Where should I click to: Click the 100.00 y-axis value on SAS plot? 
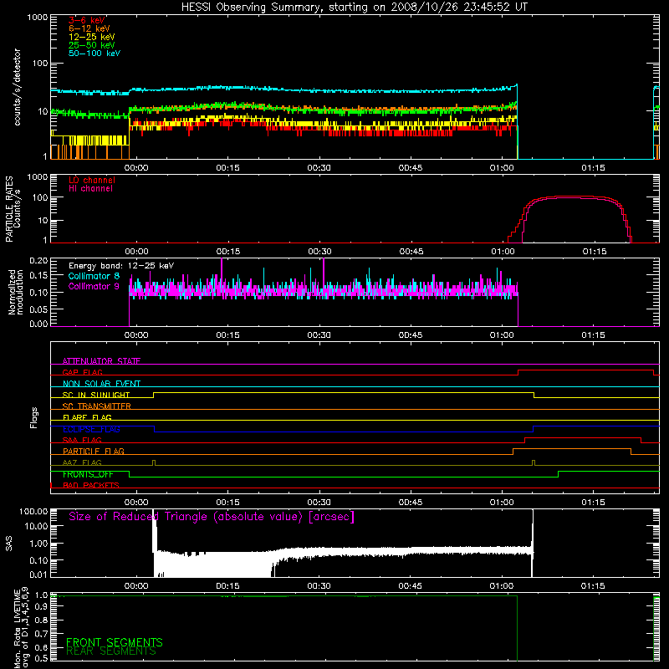pyautogui.click(x=33, y=511)
